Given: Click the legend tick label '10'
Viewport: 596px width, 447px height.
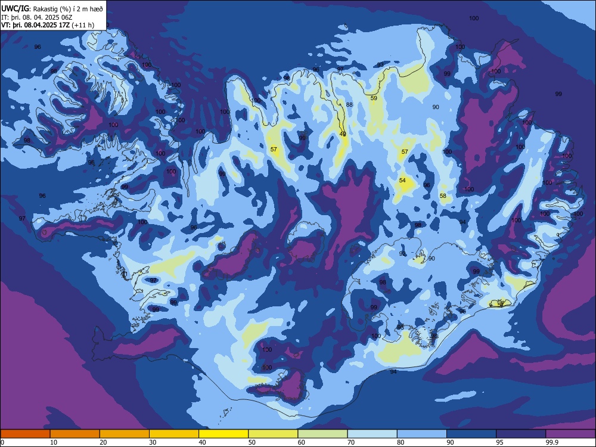Looking at the screenshot, I should click(x=54, y=442).
